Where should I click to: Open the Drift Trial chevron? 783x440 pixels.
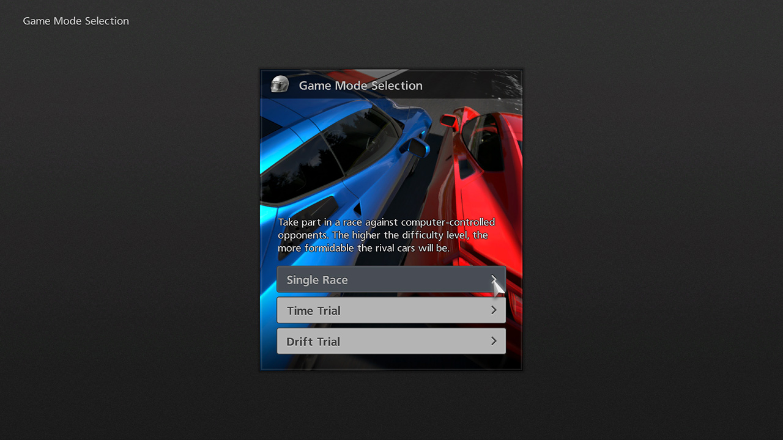[494, 341]
